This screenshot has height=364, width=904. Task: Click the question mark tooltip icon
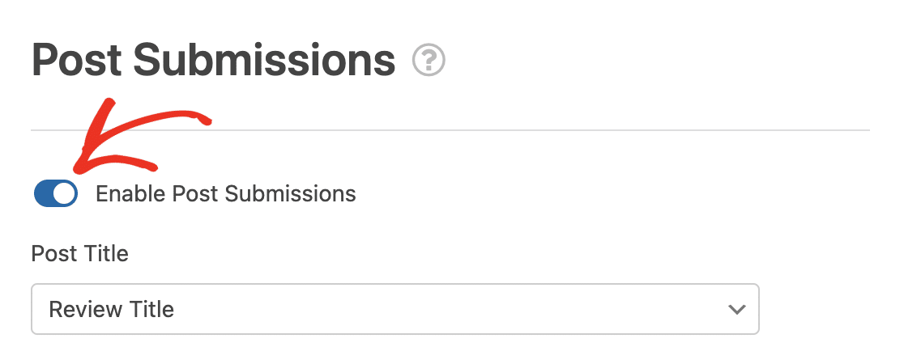click(x=429, y=60)
